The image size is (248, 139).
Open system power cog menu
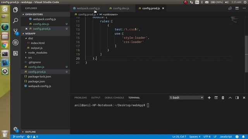coord(245,2)
